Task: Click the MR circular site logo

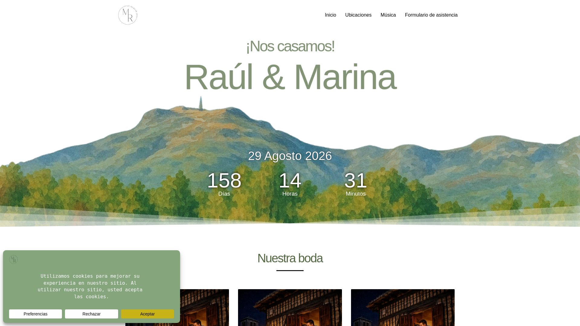Action: (128, 15)
